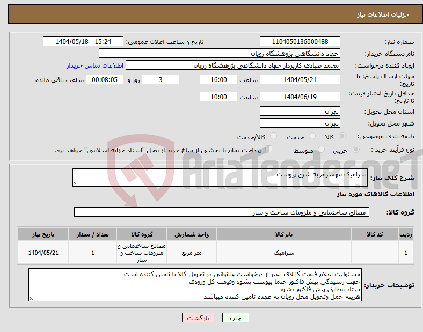Click the response deadline date 1404/05/21 field
Viewport: 423px width, 332px height.
tap(300, 79)
